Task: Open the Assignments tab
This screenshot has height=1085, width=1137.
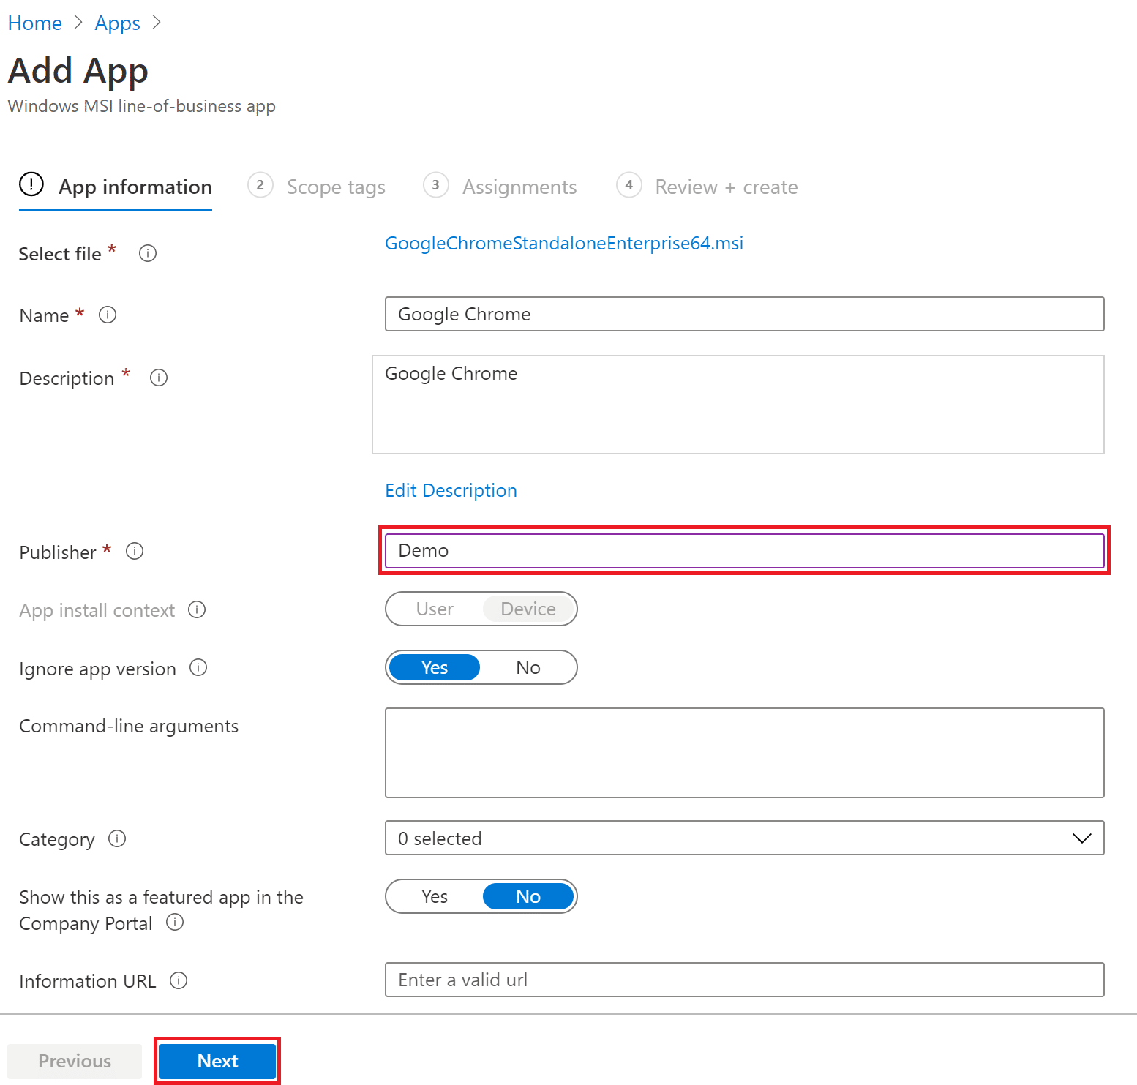Action: [519, 187]
